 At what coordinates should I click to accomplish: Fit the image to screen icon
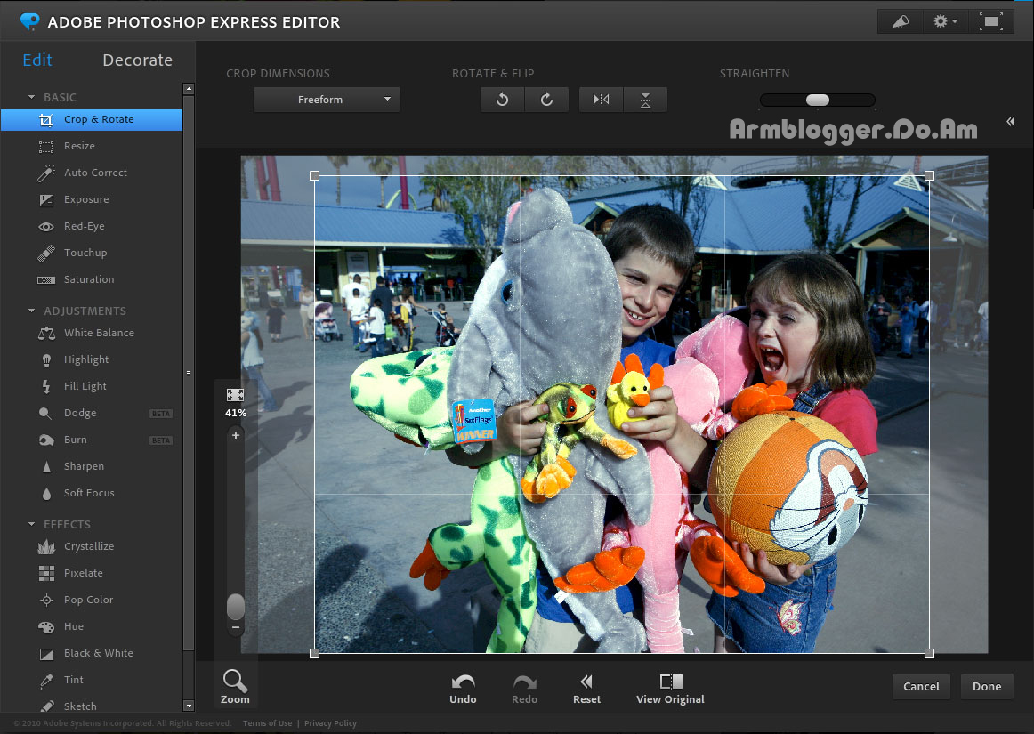236,395
